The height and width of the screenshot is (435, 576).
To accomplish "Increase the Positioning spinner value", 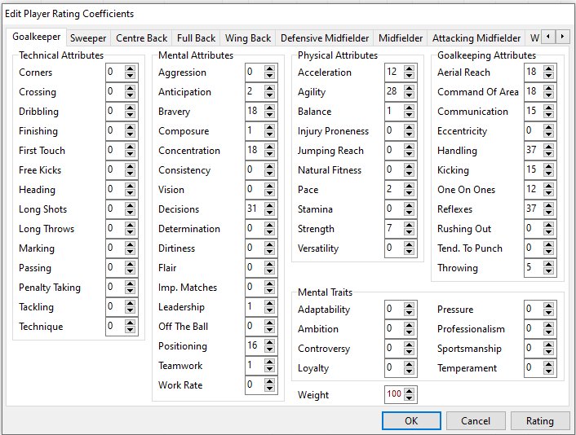I will tap(269, 342).
